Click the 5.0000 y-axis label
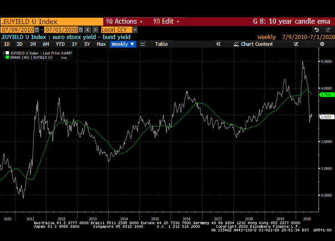Viewport: 335px width, 241px height. tap(326, 61)
